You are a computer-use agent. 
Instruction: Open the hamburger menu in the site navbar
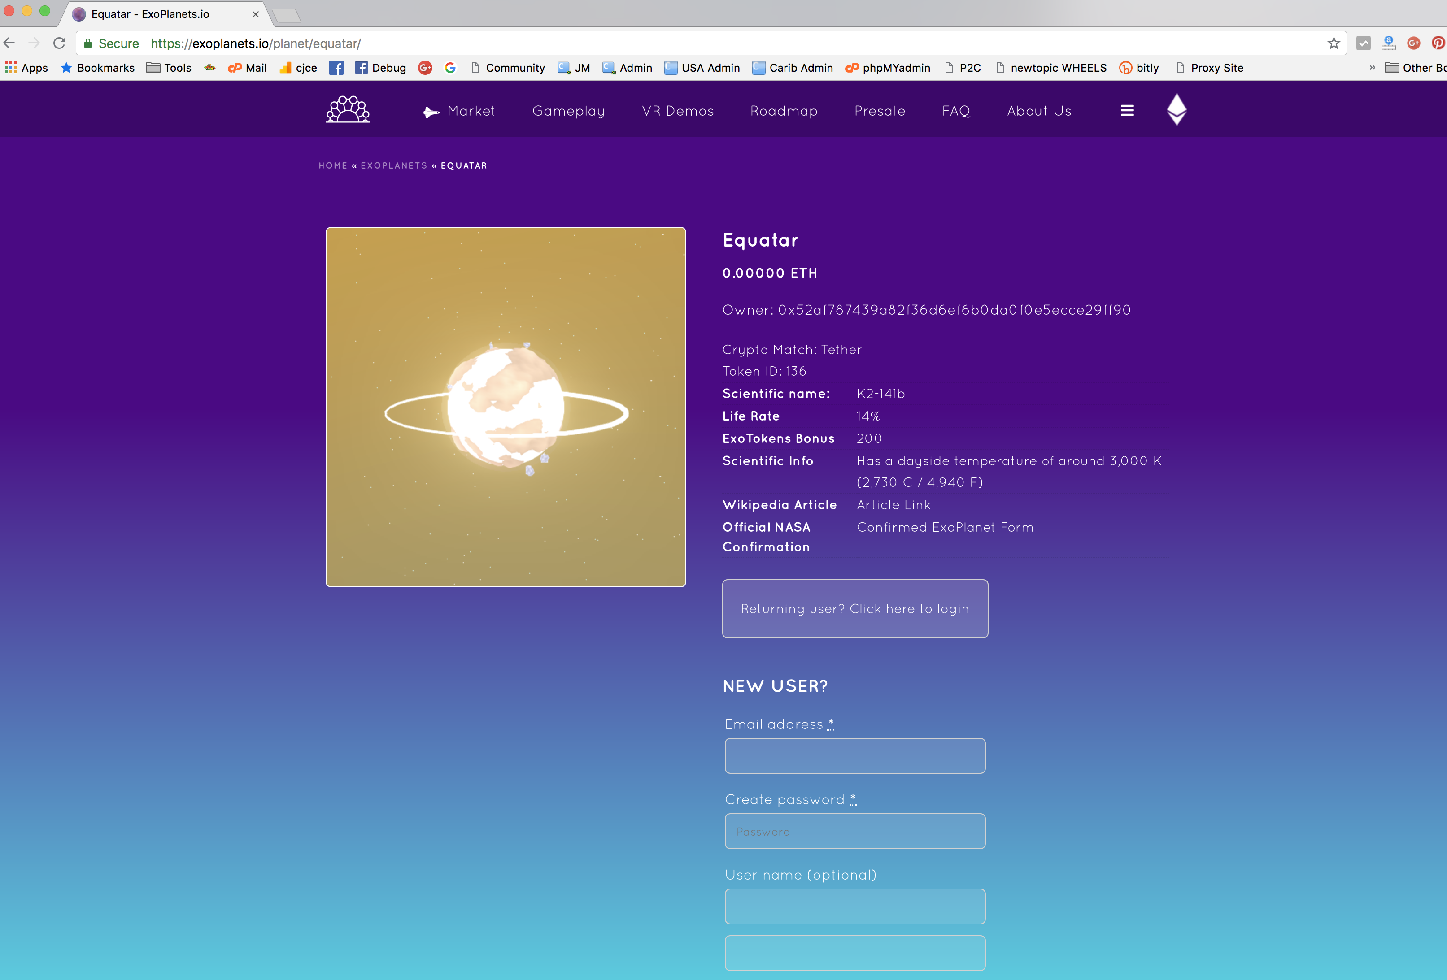(1127, 110)
